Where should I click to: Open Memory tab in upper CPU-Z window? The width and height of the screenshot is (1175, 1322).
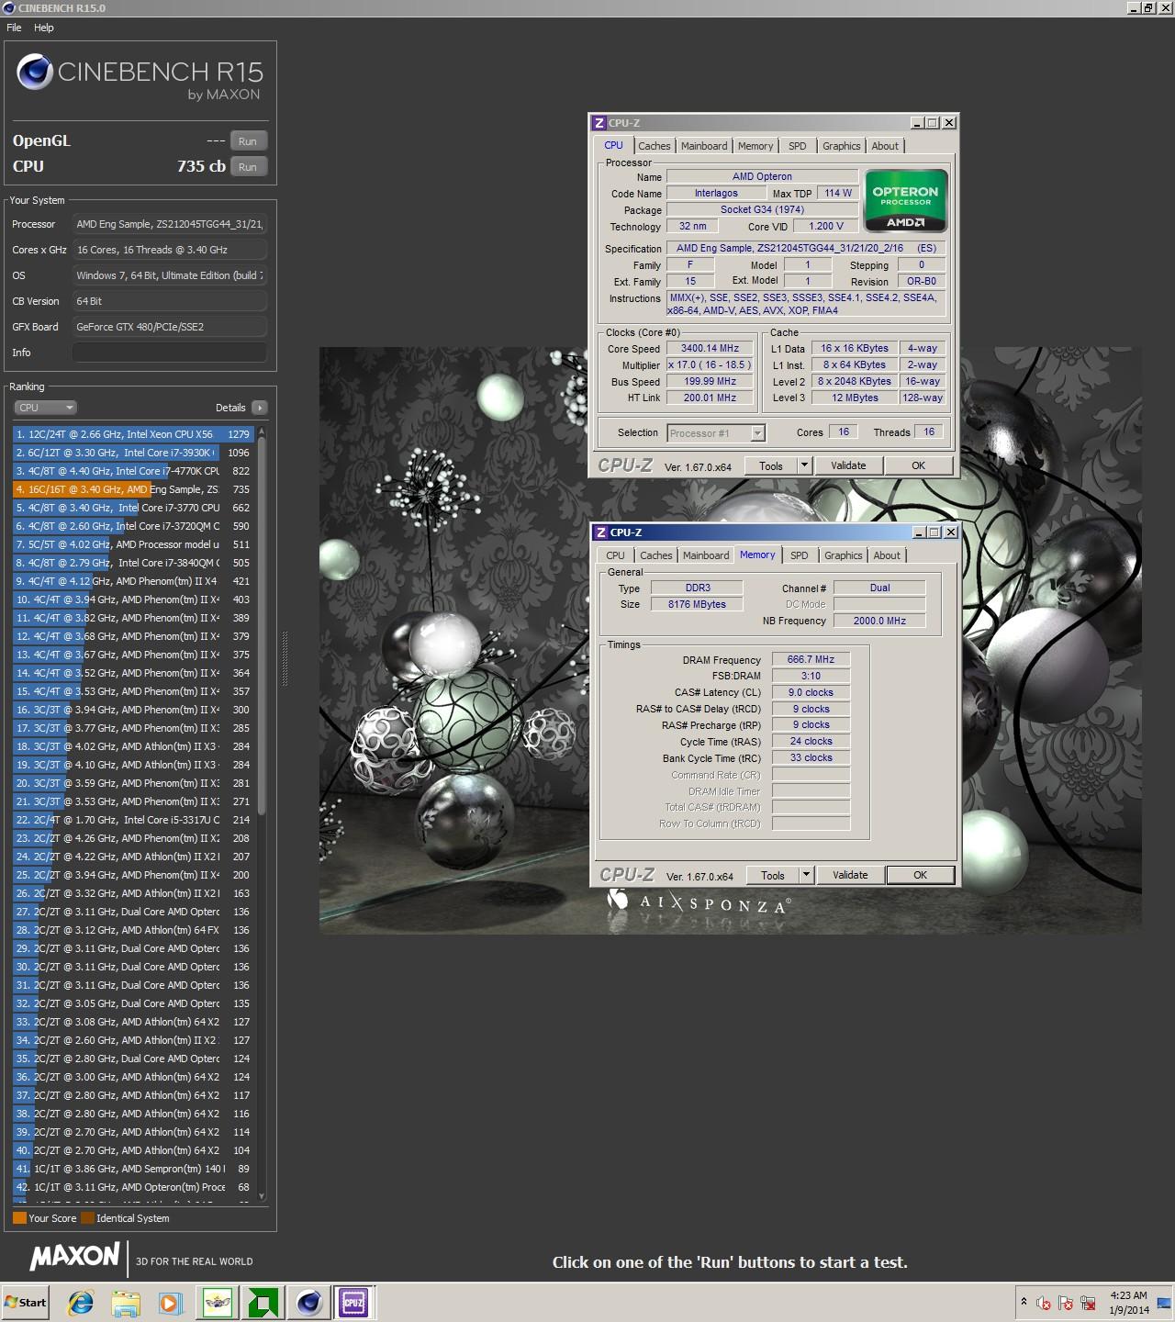(755, 146)
